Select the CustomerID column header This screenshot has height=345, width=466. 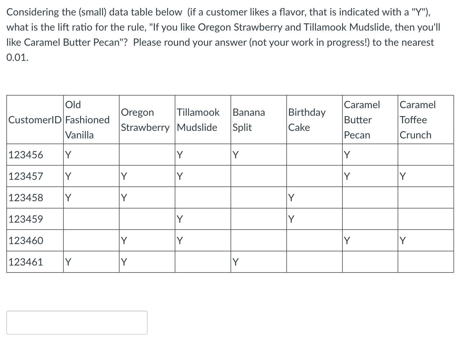pos(35,120)
